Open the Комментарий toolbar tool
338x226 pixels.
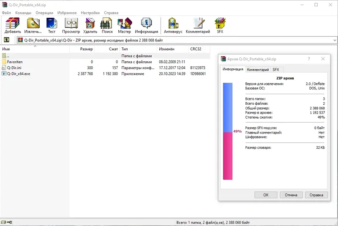coord(198,25)
